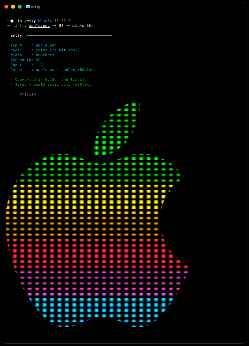The width and height of the screenshot is (249, 346).
Task: Select the artty title in the window bar
Action: coord(36,6)
